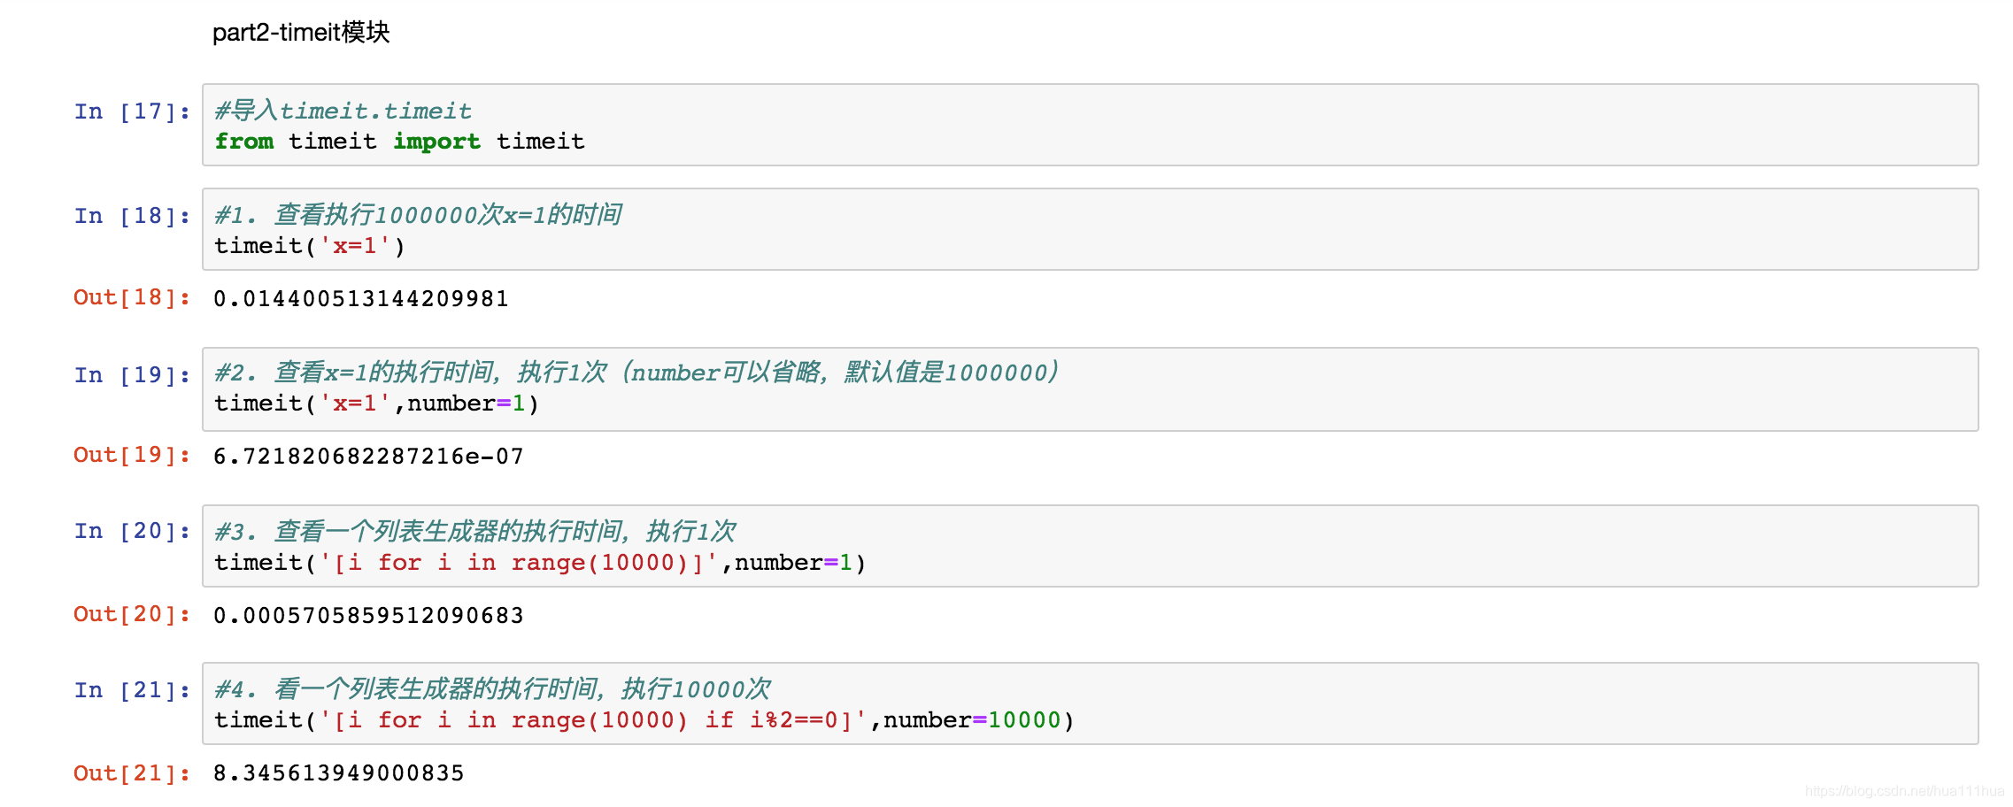Click code line timeit('x=1',number=1)
The width and height of the screenshot is (2013, 807).
coord(377,403)
